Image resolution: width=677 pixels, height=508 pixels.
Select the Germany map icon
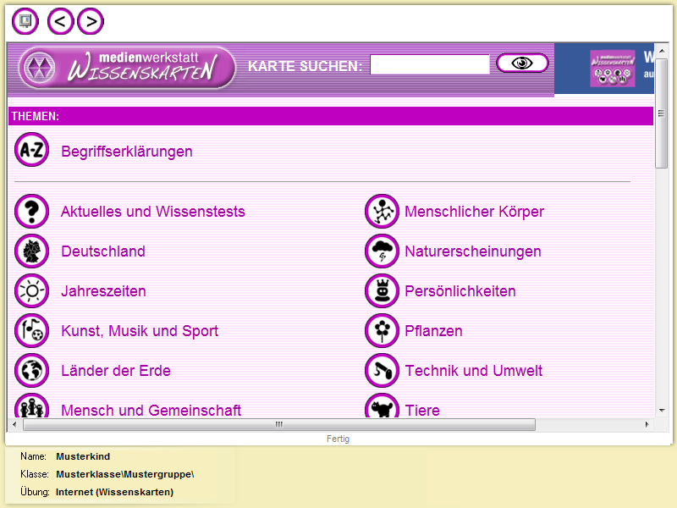click(x=32, y=251)
